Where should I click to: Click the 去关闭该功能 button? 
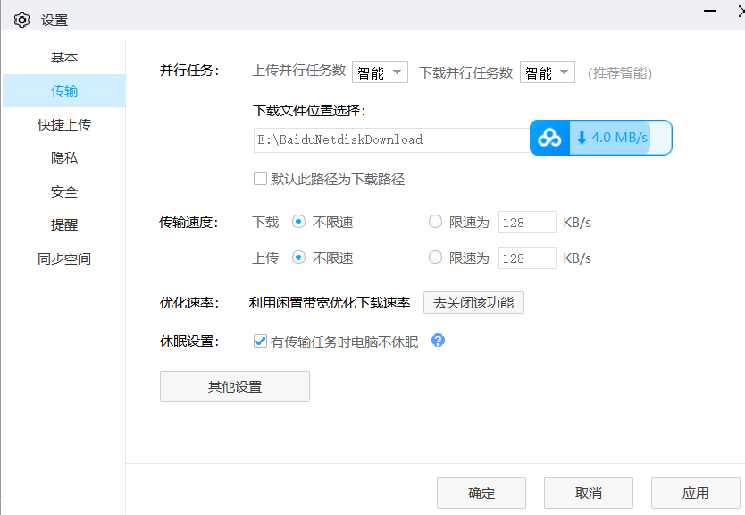click(473, 302)
